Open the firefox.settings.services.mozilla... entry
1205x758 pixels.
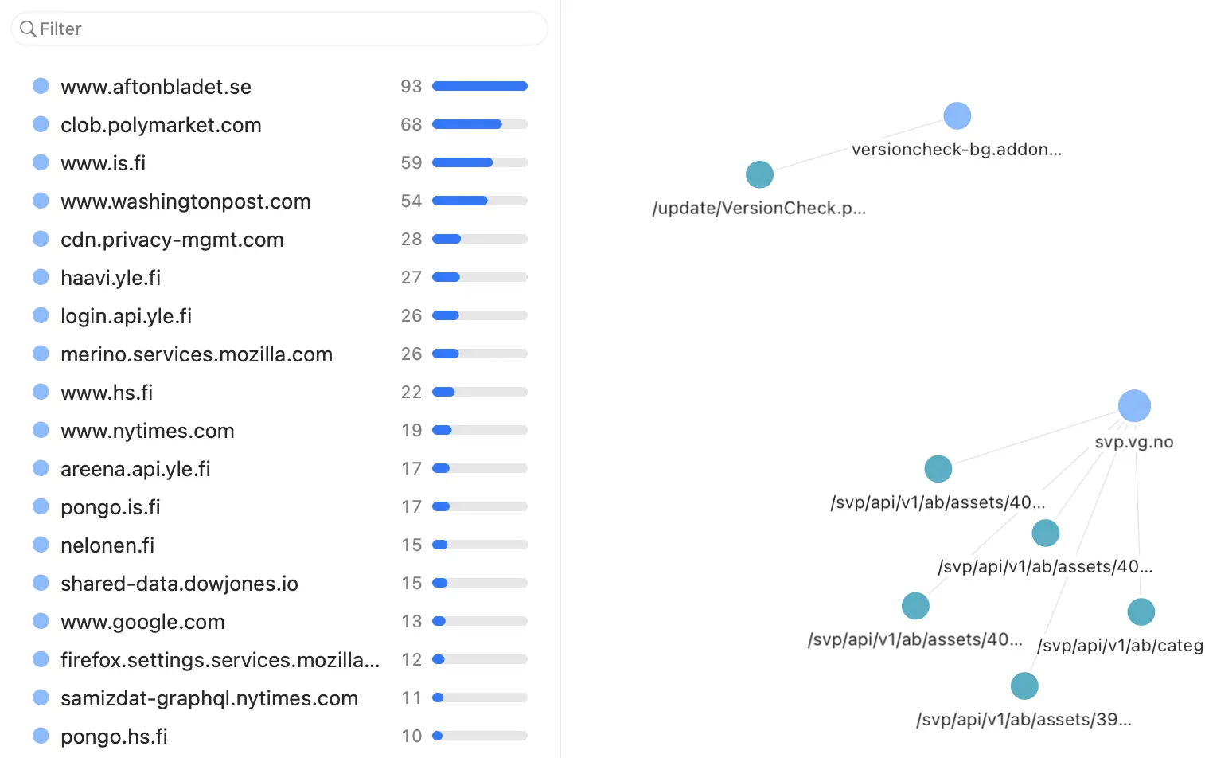(x=280, y=659)
